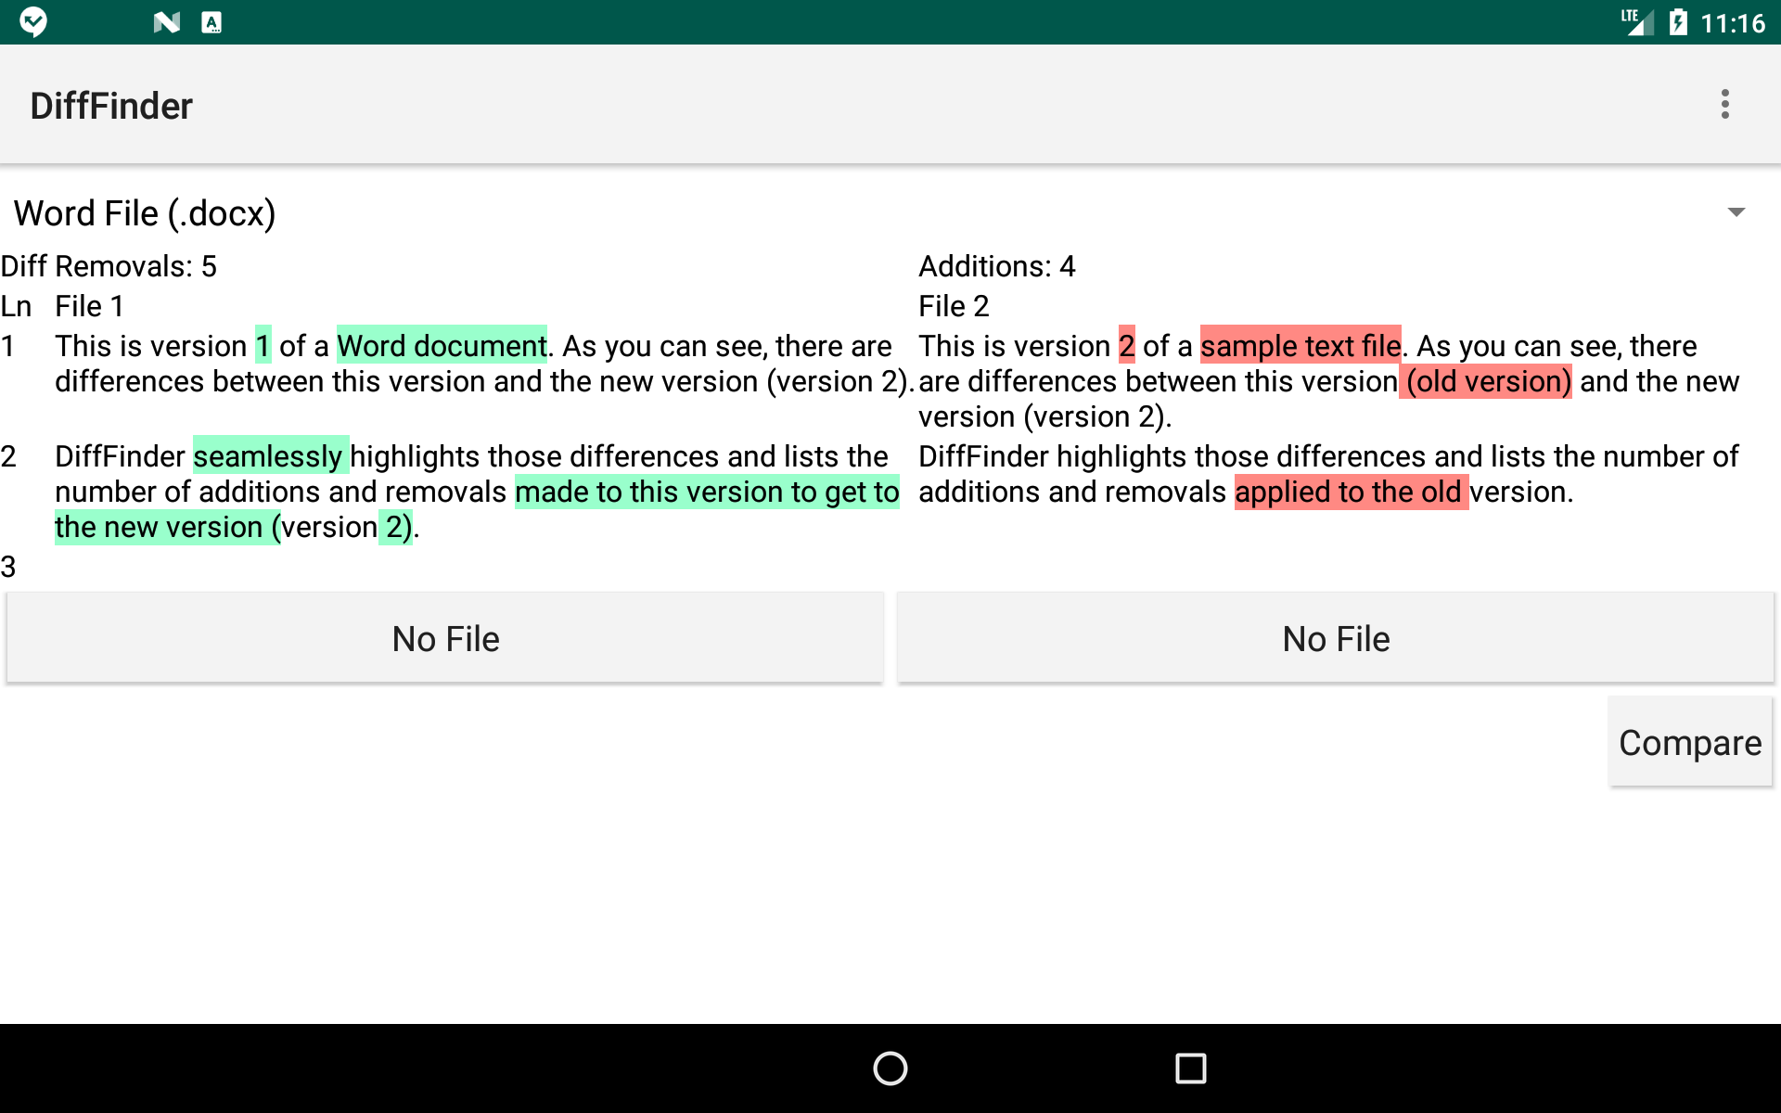Tap the red highlighted text 'sample text file'

[1301, 345]
